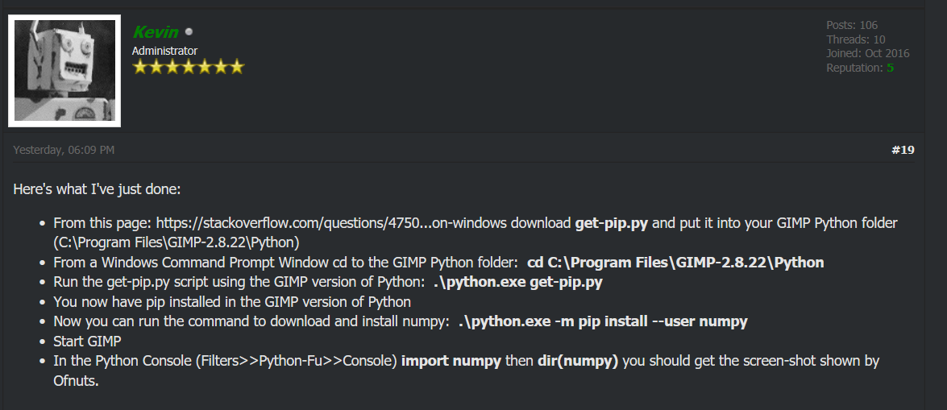Image resolution: width=947 pixels, height=410 pixels.
Task: Click the Yesterday, 06:09 PM timestamp
Action: [64, 150]
